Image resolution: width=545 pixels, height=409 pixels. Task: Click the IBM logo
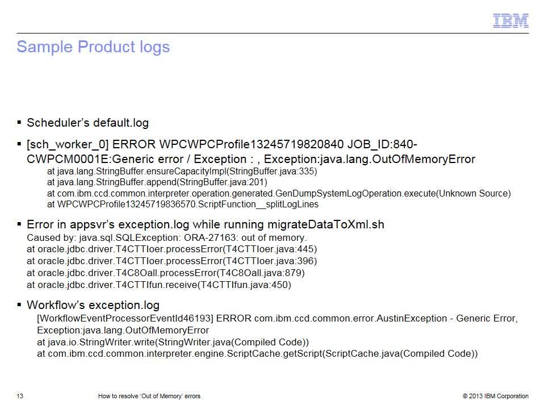tap(510, 21)
